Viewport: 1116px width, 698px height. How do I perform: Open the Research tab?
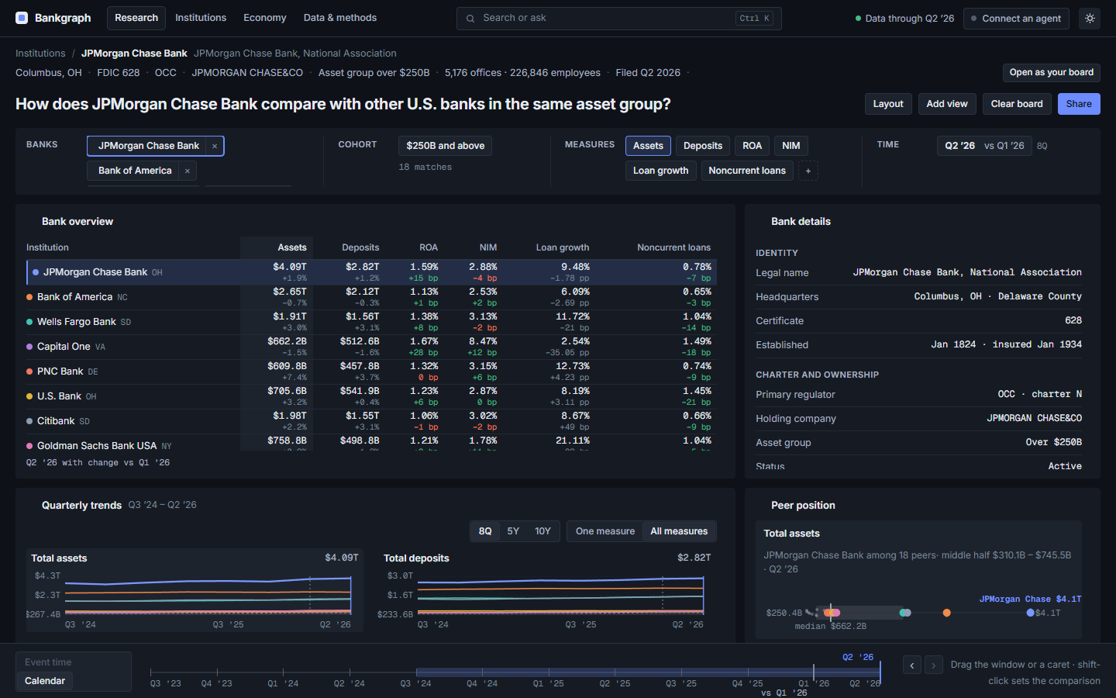(x=136, y=18)
